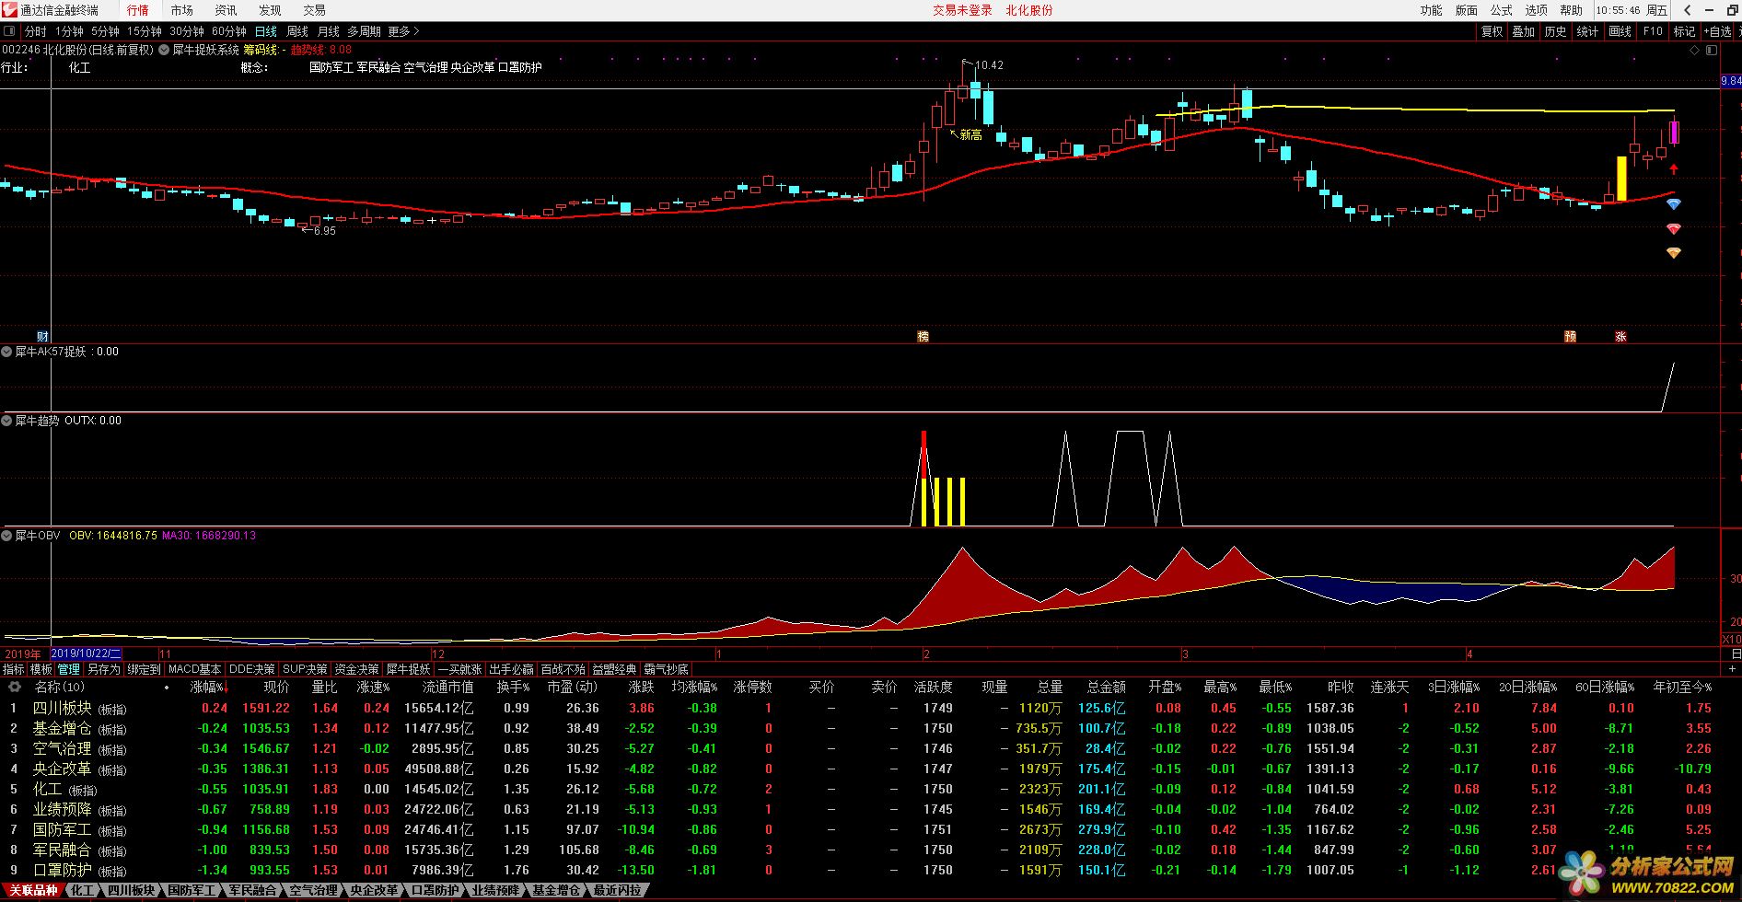This screenshot has width=1742, height=902.
Task: Switch to 周线 weekly period
Action: click(x=297, y=31)
